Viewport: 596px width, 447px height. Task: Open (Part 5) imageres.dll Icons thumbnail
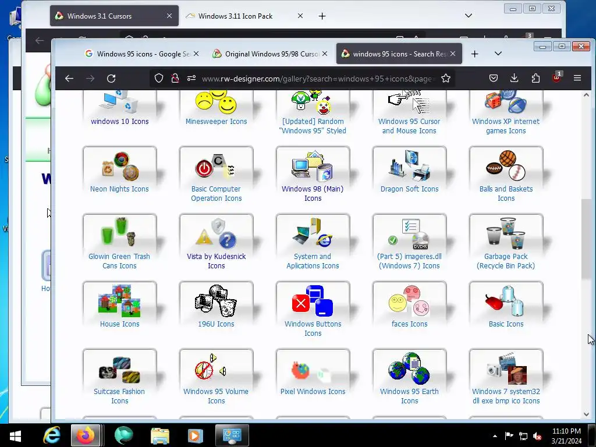(410, 233)
